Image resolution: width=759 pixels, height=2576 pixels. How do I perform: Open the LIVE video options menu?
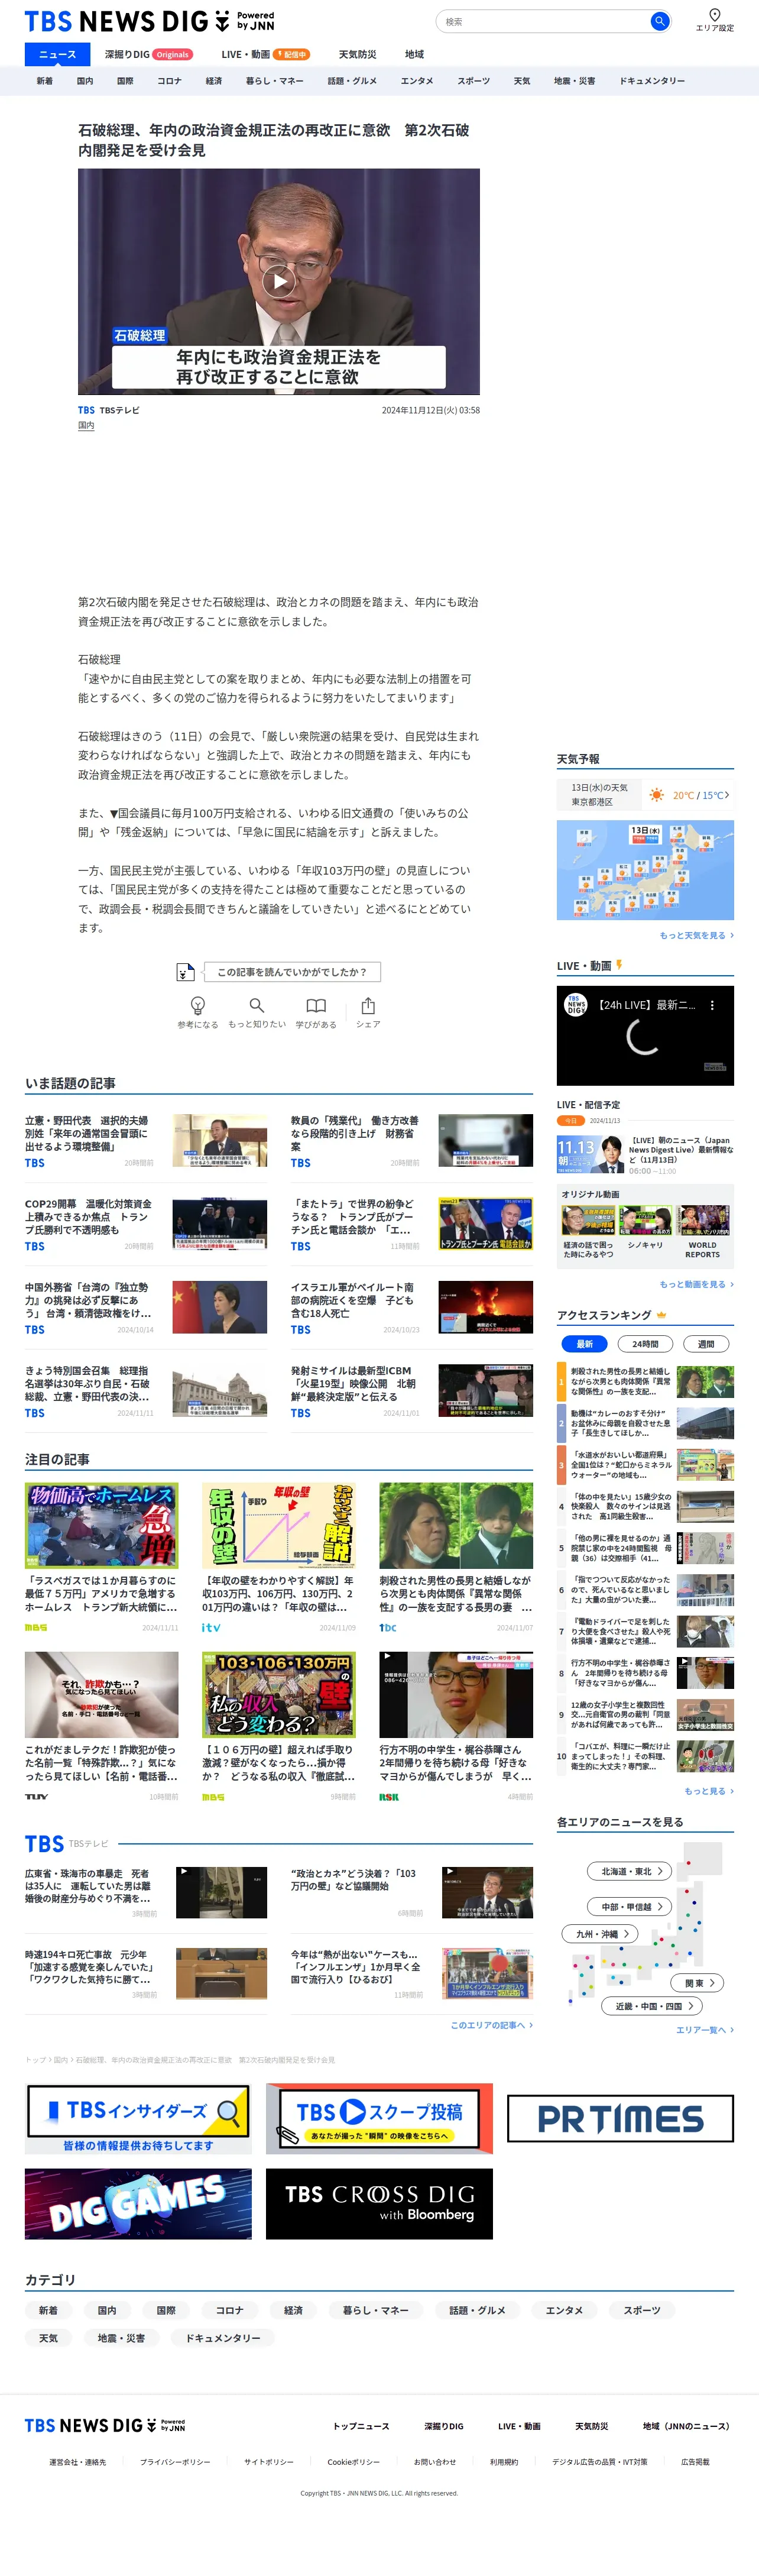pos(712,1005)
